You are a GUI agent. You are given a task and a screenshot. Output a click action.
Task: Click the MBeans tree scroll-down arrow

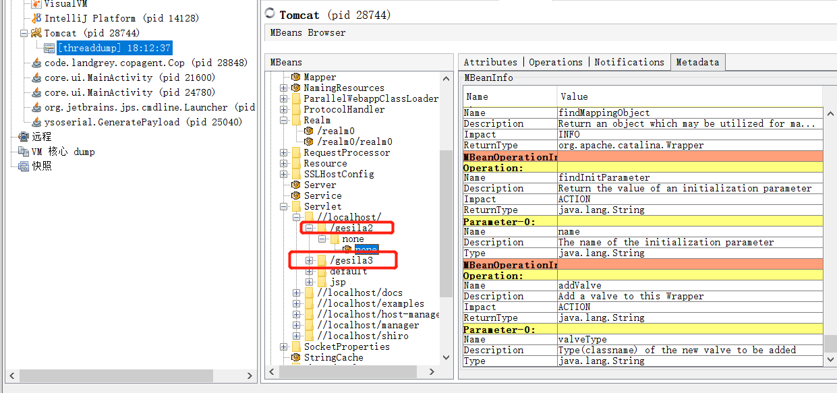446,357
